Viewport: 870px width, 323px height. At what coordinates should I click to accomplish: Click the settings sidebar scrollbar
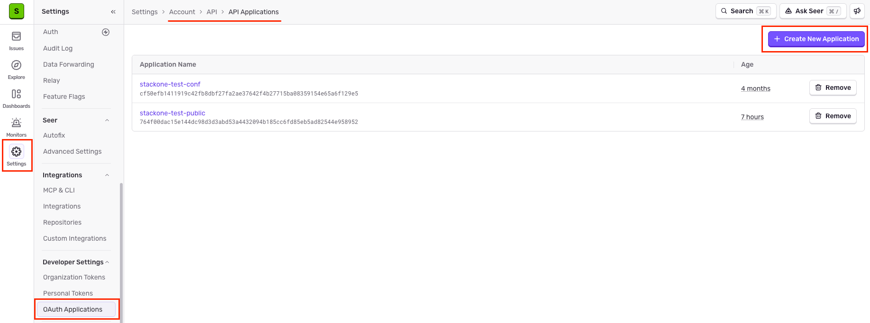121,253
